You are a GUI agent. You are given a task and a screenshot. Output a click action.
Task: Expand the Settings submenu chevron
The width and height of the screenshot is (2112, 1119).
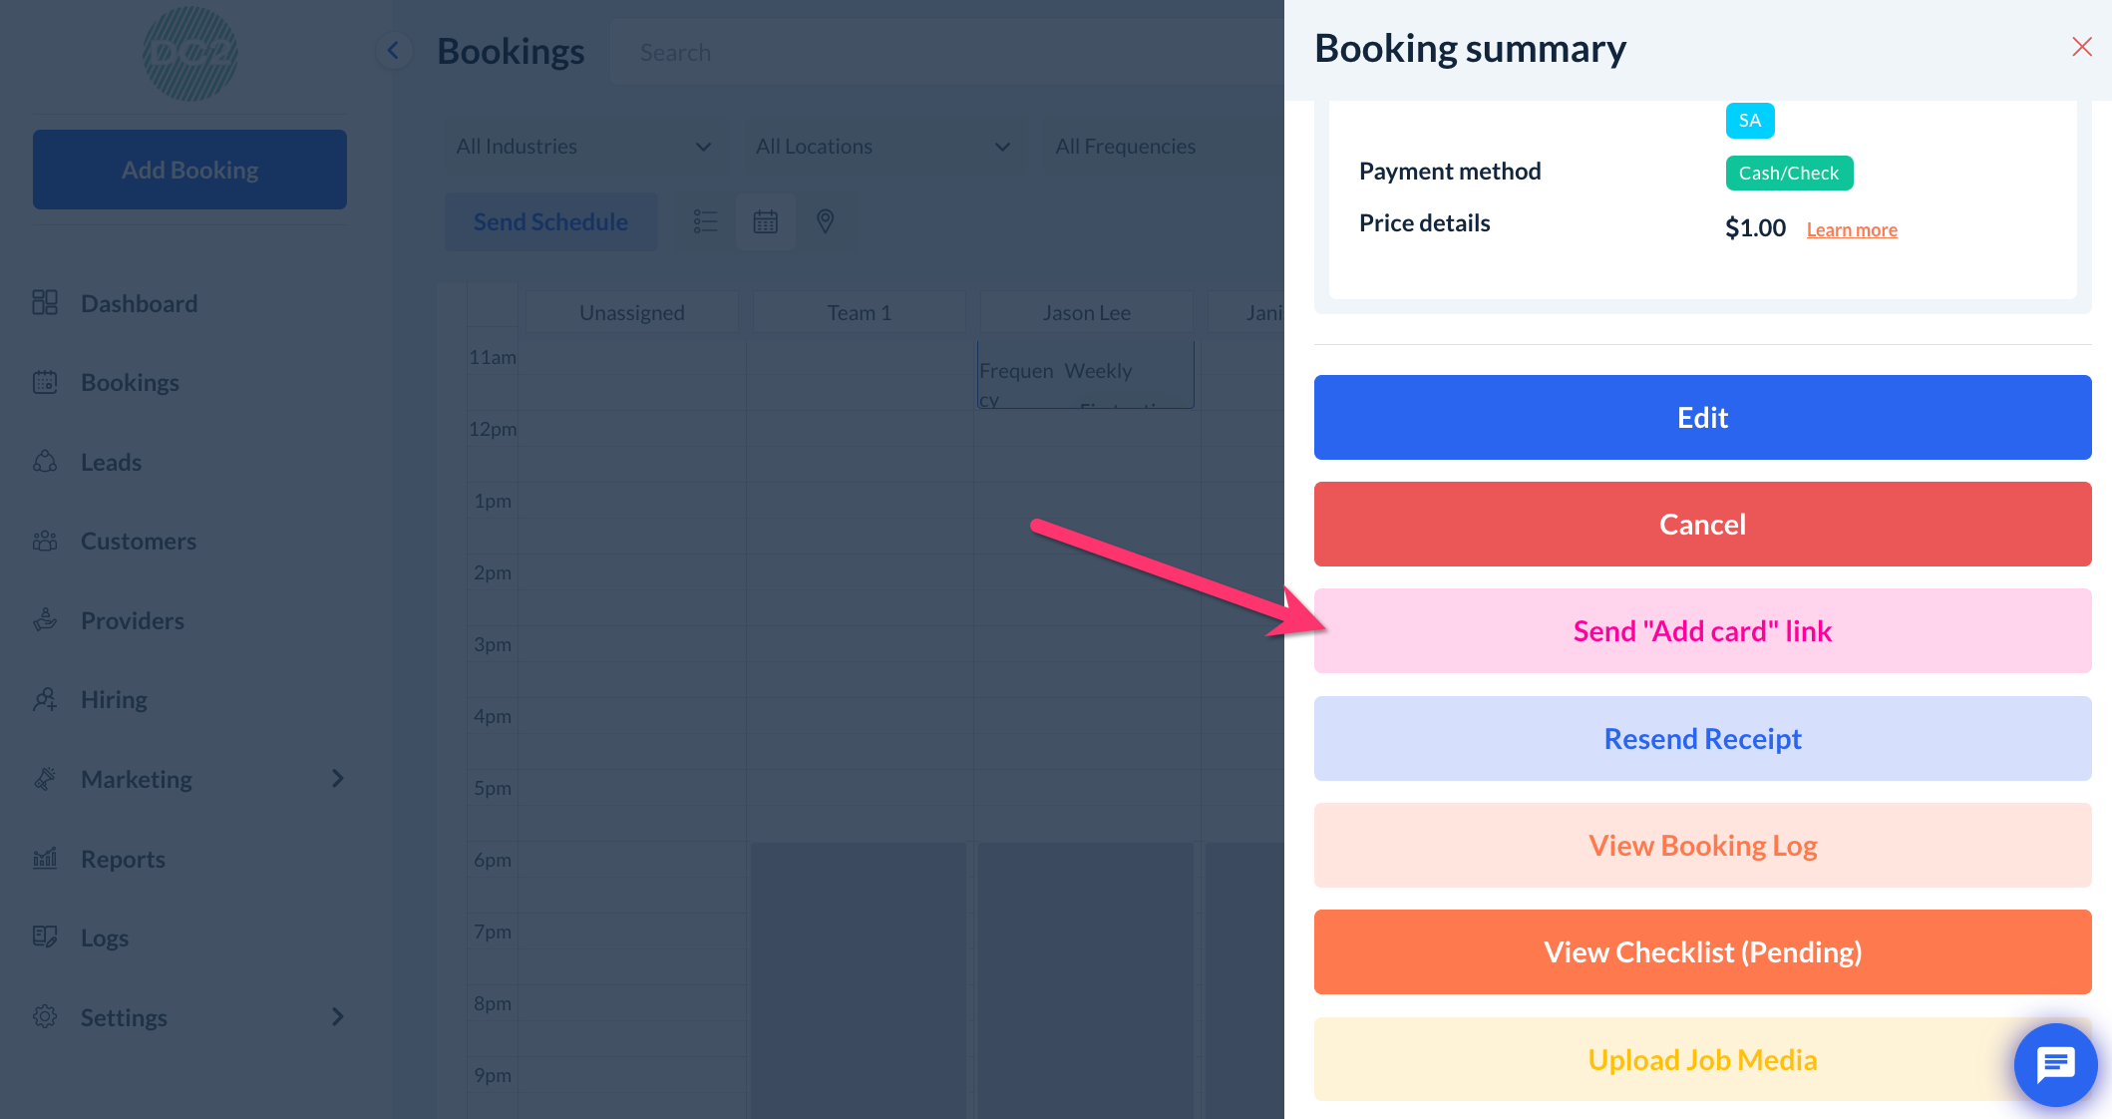point(337,1017)
